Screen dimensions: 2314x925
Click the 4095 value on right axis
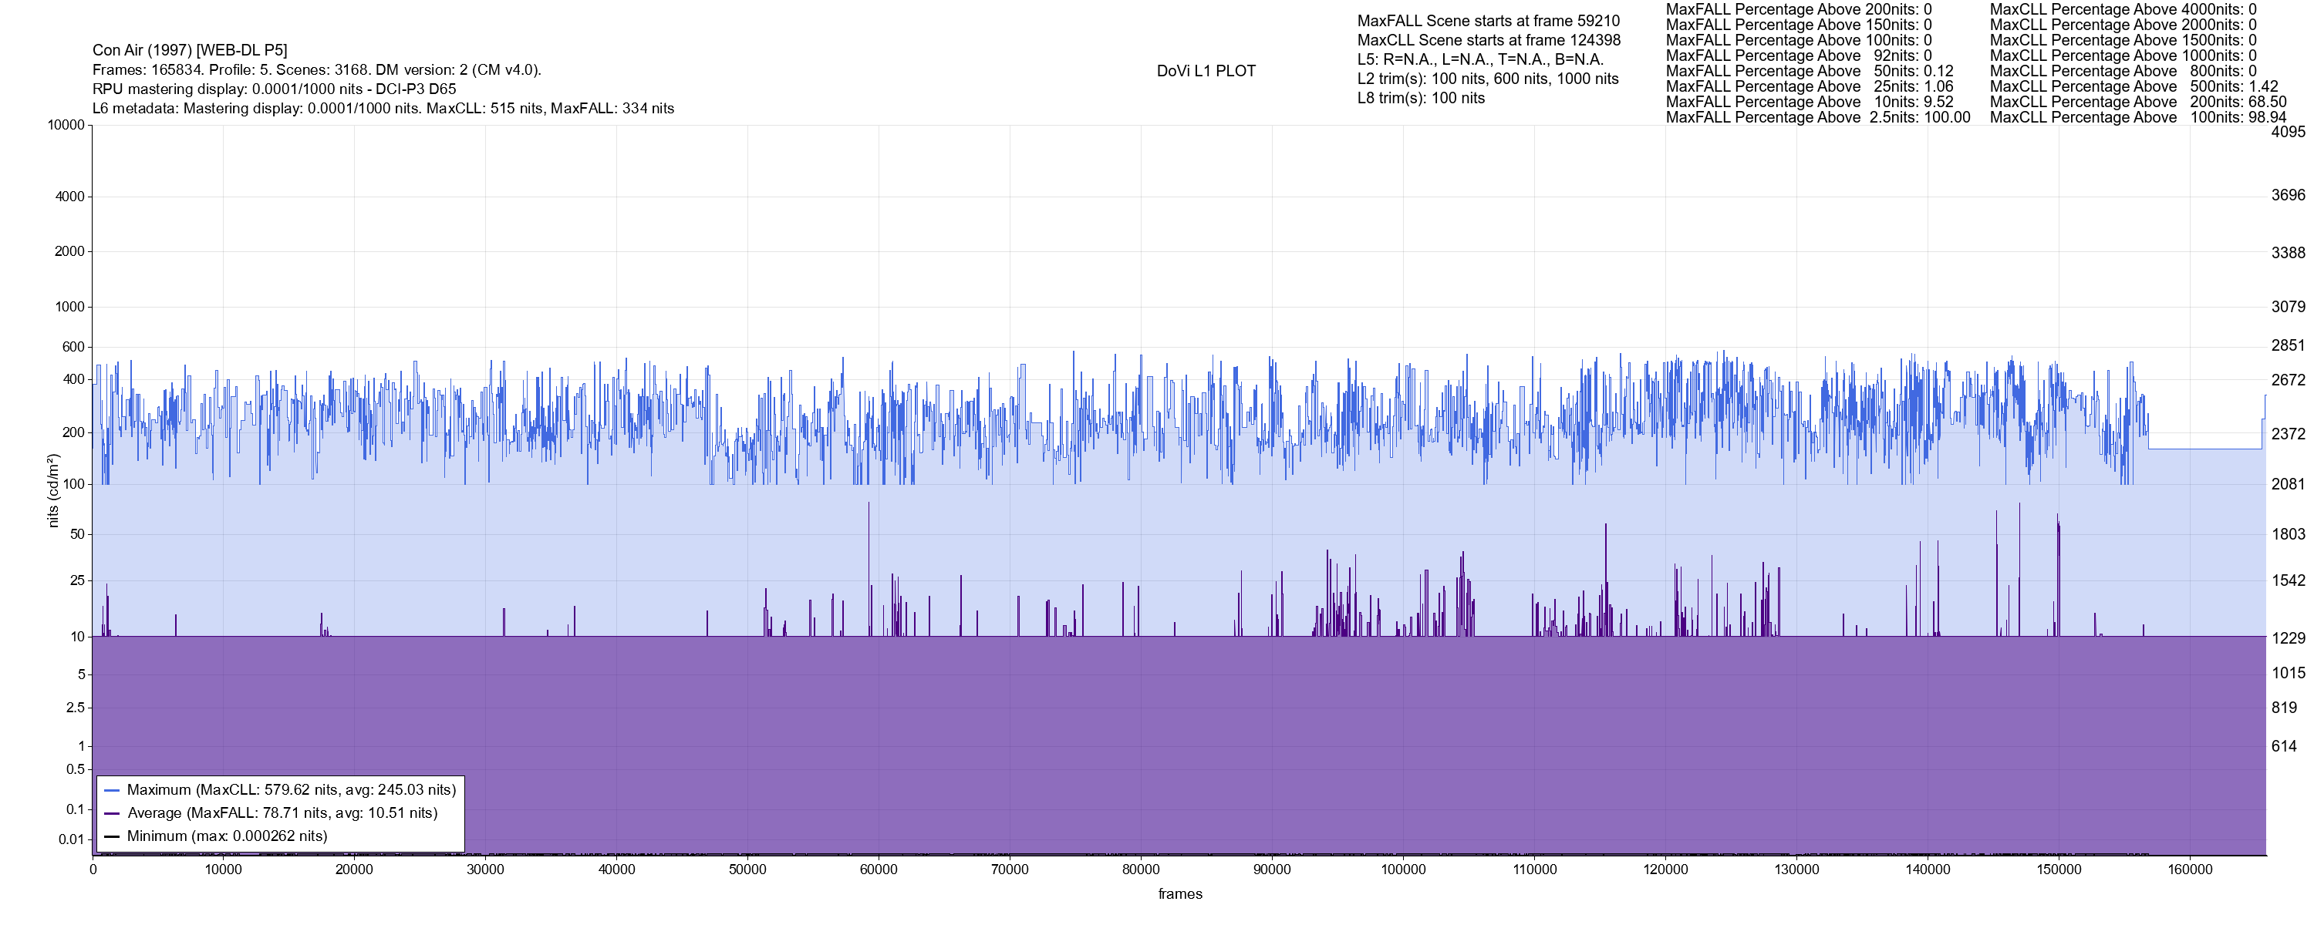click(2287, 132)
